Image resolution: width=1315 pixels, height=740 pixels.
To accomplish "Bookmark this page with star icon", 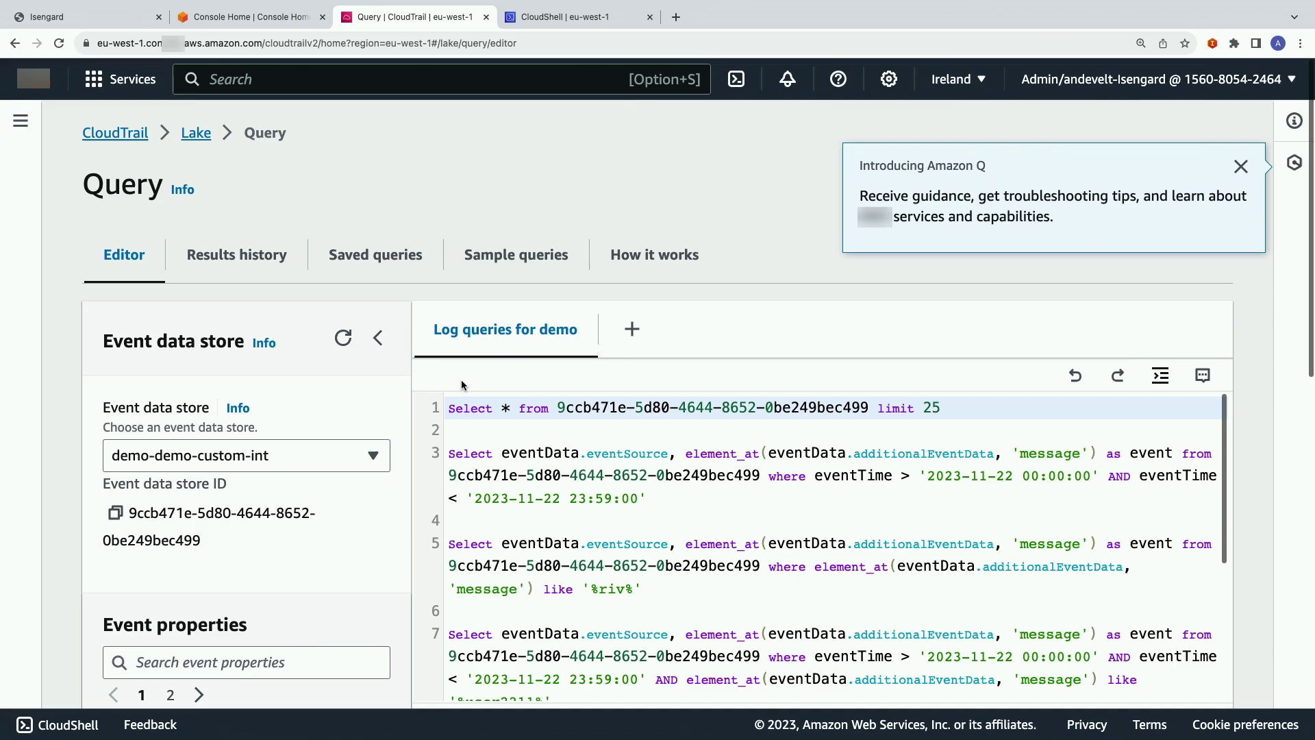I will point(1185,43).
